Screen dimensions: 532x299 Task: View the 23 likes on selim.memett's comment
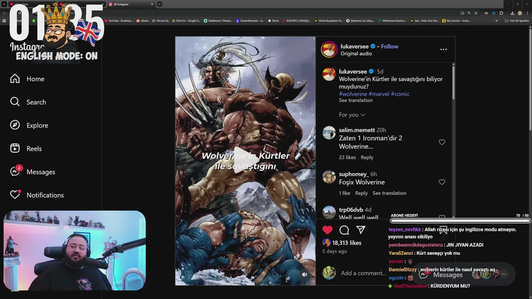pos(347,157)
